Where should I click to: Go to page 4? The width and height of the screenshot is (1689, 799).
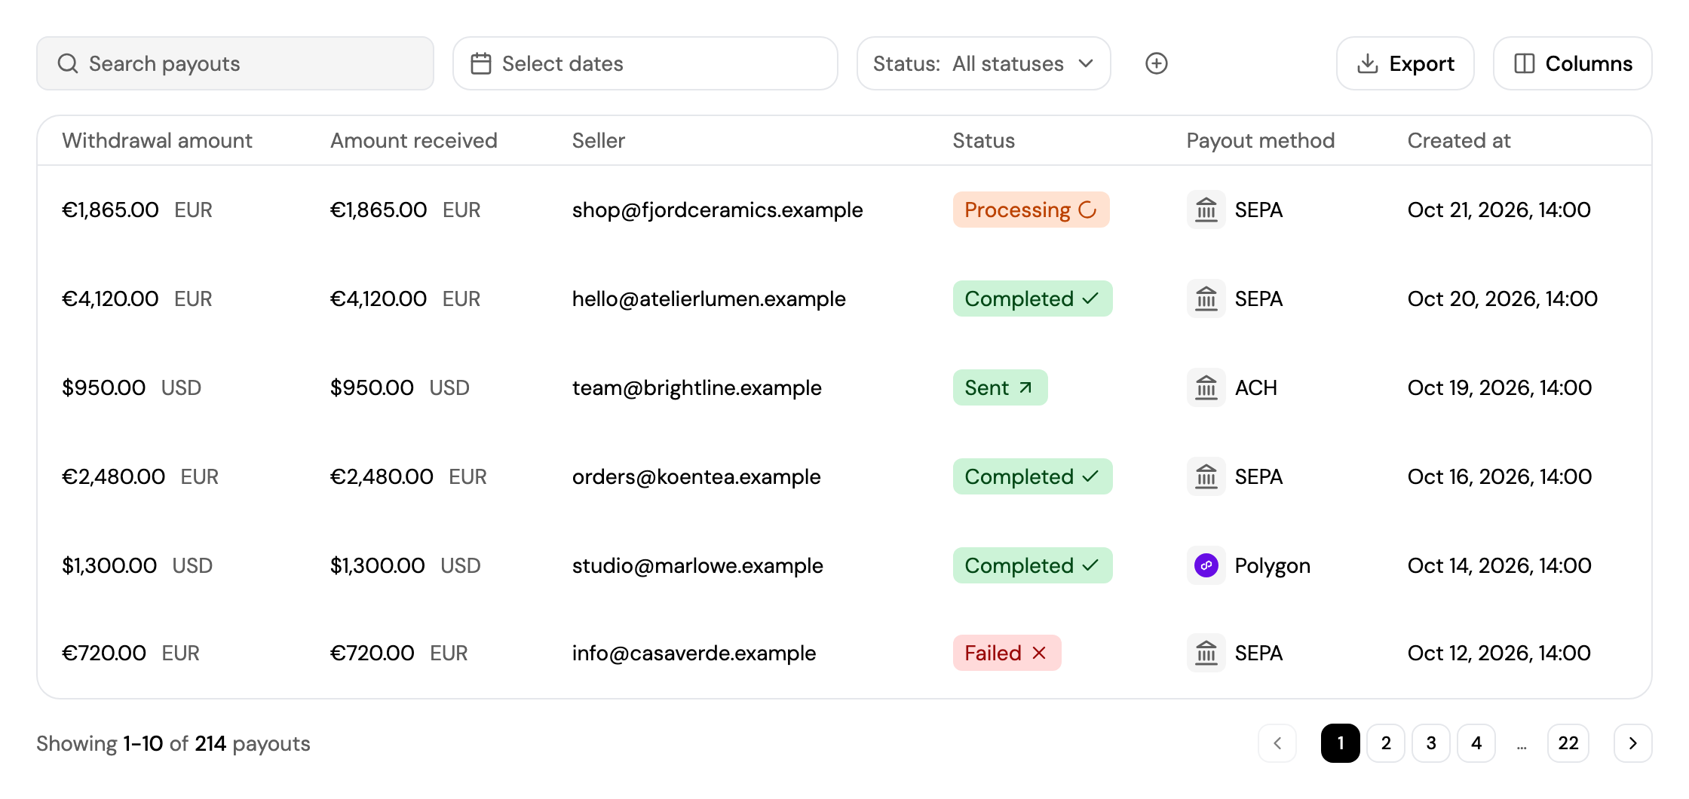[x=1476, y=743]
